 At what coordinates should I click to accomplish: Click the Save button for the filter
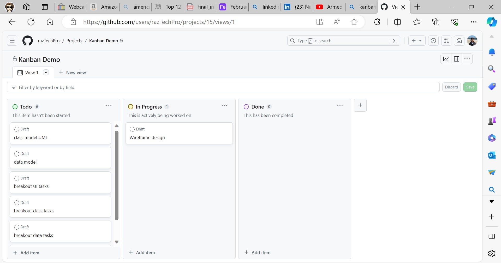point(470,87)
